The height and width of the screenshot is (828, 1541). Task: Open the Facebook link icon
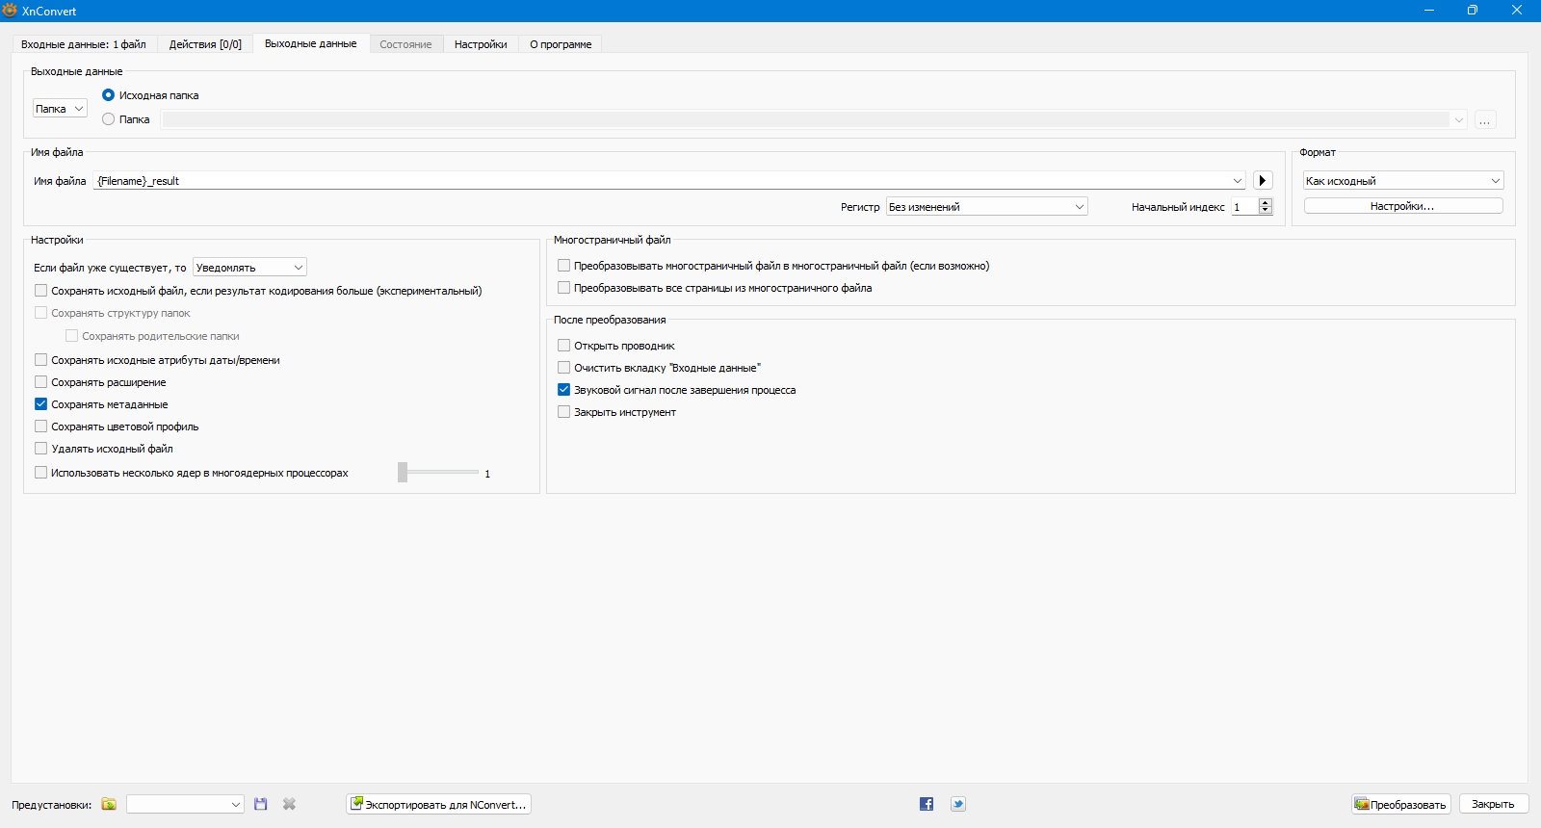927,804
